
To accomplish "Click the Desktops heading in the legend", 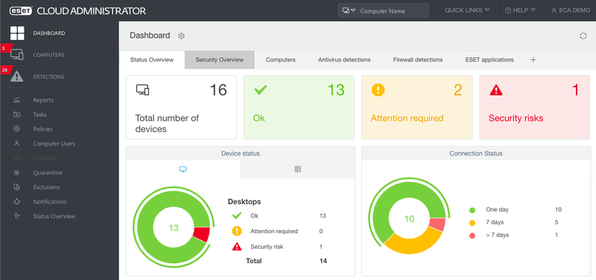I will click(x=244, y=202).
